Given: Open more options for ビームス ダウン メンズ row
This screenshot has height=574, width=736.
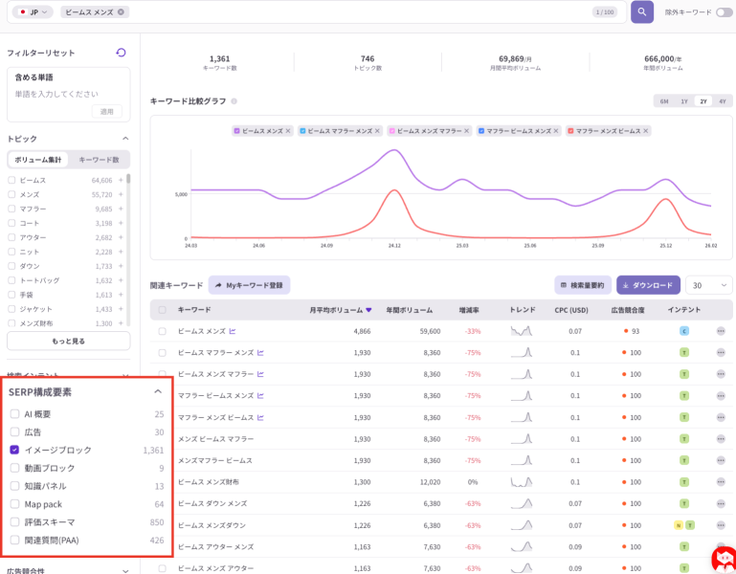Looking at the screenshot, I should (x=721, y=503).
